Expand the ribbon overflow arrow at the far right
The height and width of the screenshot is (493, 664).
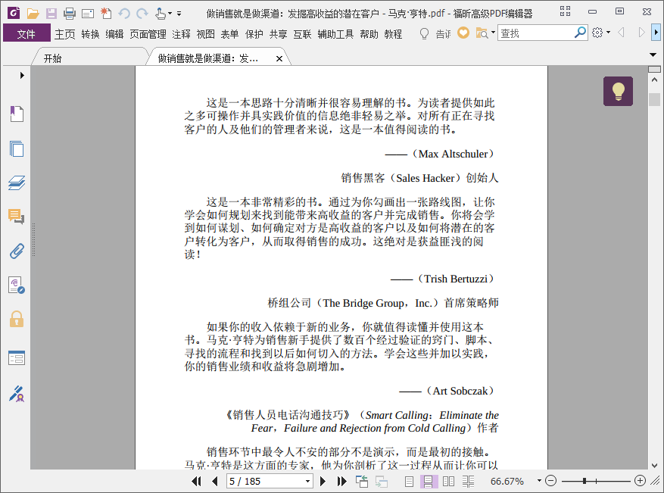click(656, 33)
